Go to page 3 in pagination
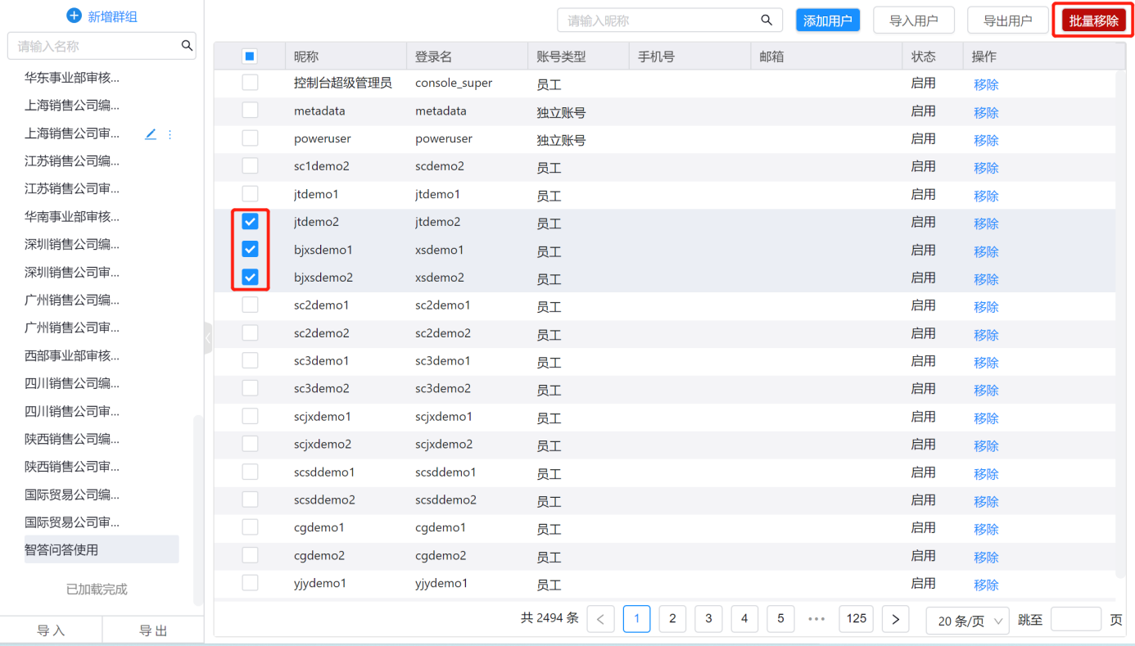The height and width of the screenshot is (646, 1135). 708,619
